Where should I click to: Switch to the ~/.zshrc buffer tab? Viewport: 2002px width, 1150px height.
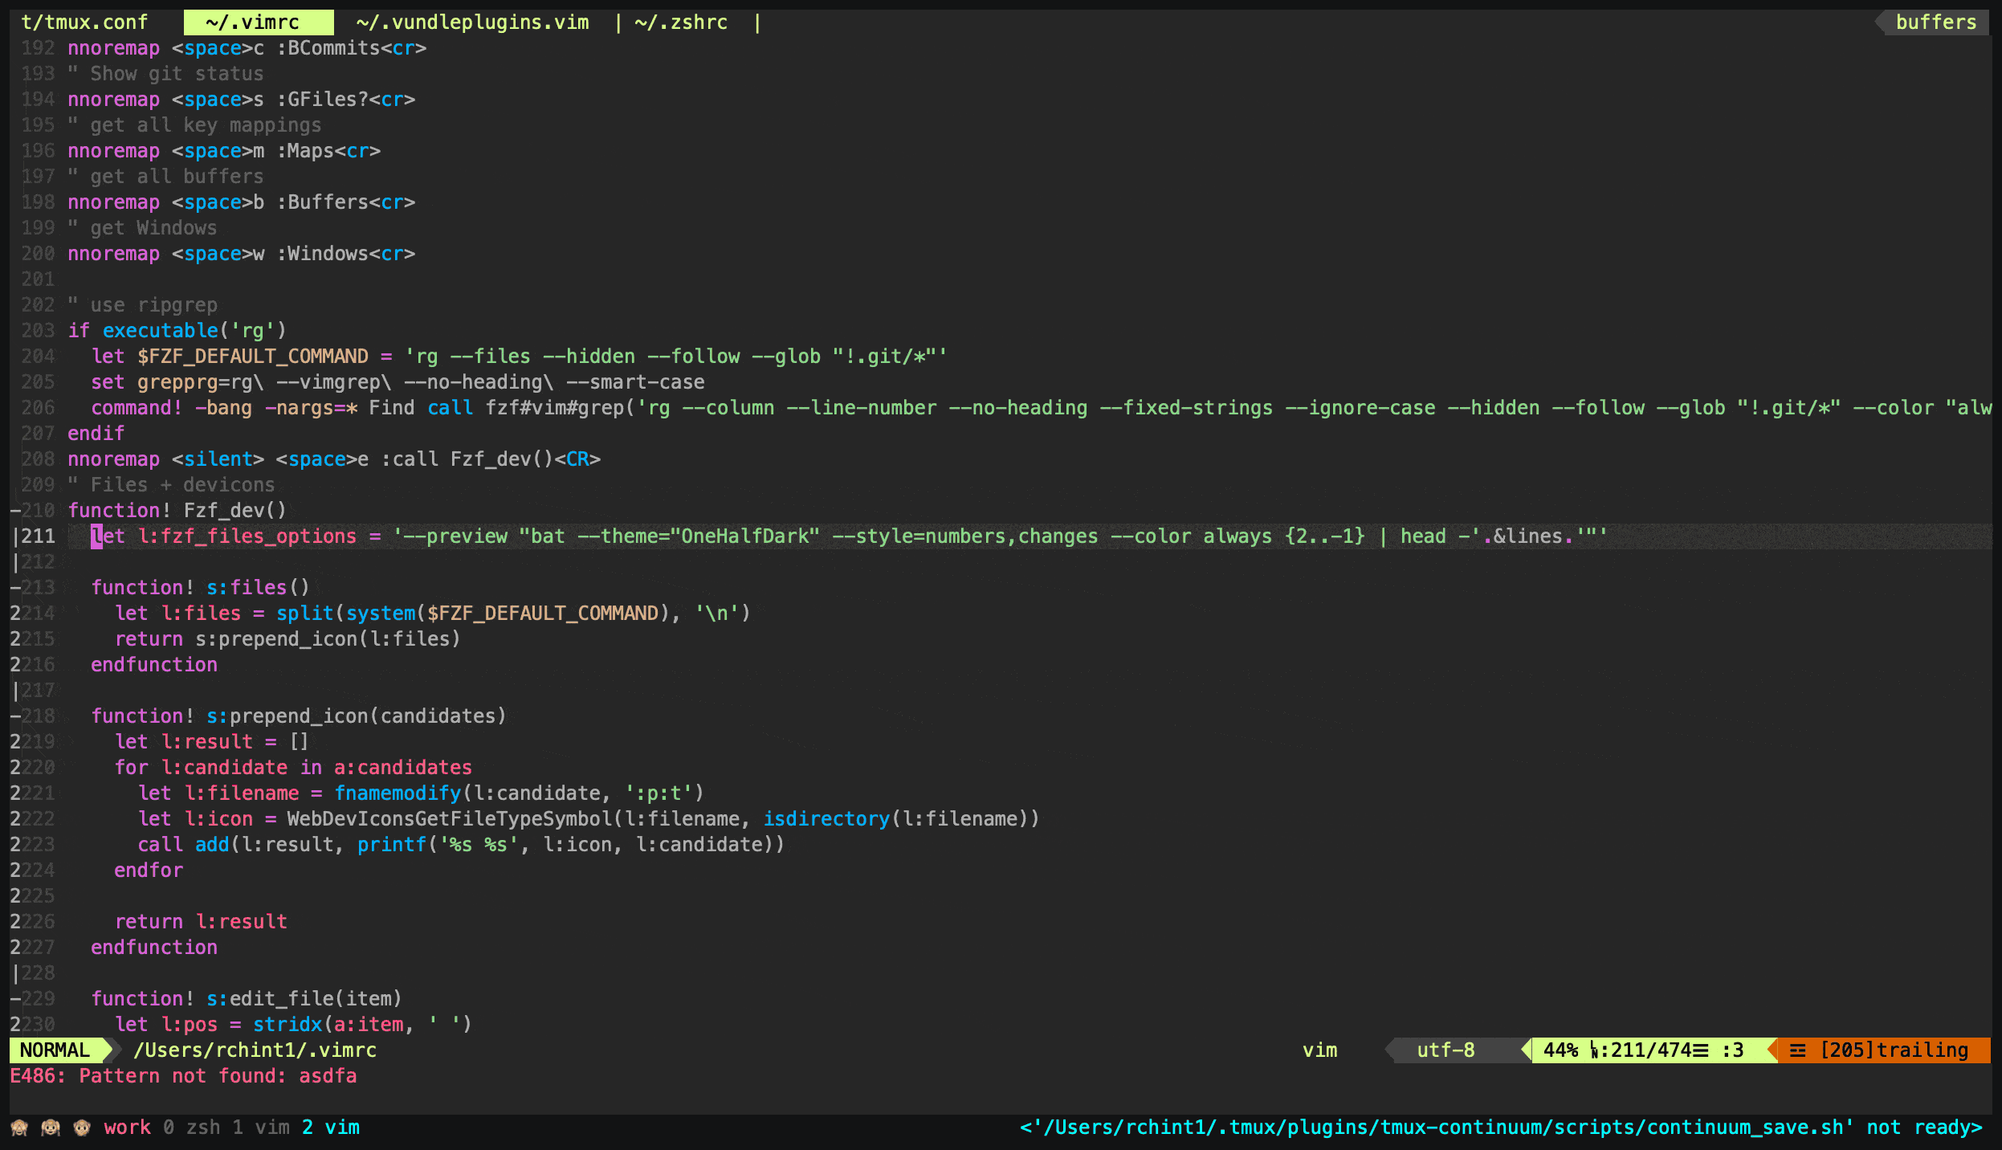click(681, 22)
